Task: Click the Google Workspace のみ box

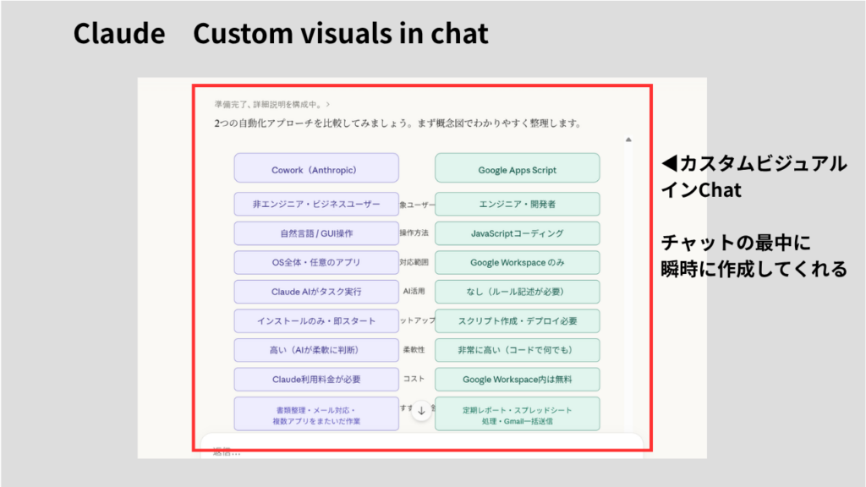Action: (x=517, y=262)
